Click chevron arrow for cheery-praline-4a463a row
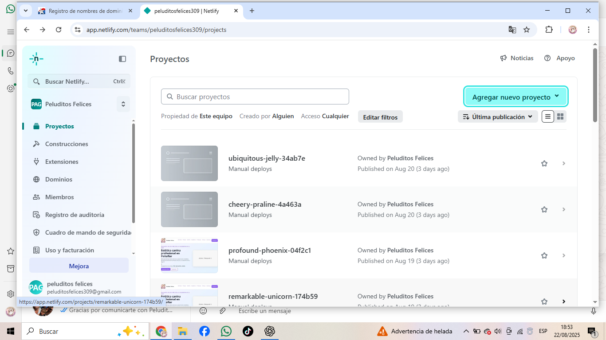Viewport: 606px width, 340px height. pos(564,209)
